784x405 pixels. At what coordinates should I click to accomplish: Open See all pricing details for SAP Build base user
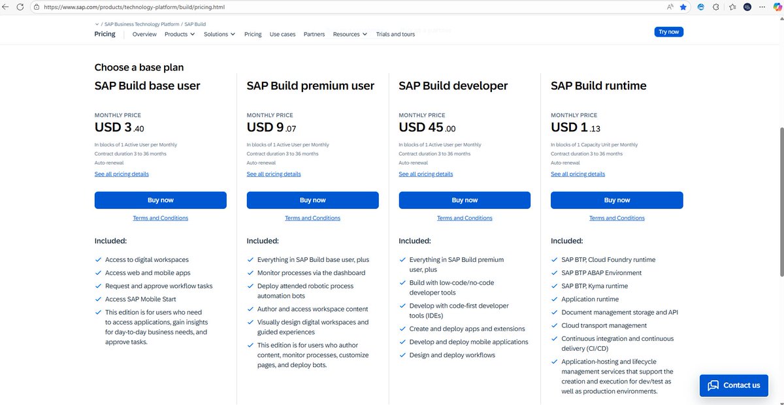click(122, 174)
